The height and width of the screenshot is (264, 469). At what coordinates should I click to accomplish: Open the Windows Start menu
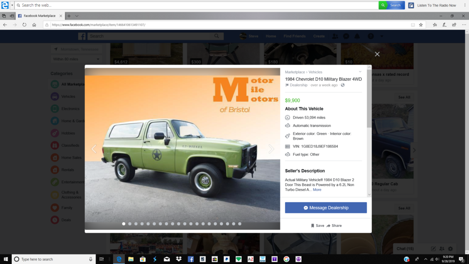coord(6,259)
